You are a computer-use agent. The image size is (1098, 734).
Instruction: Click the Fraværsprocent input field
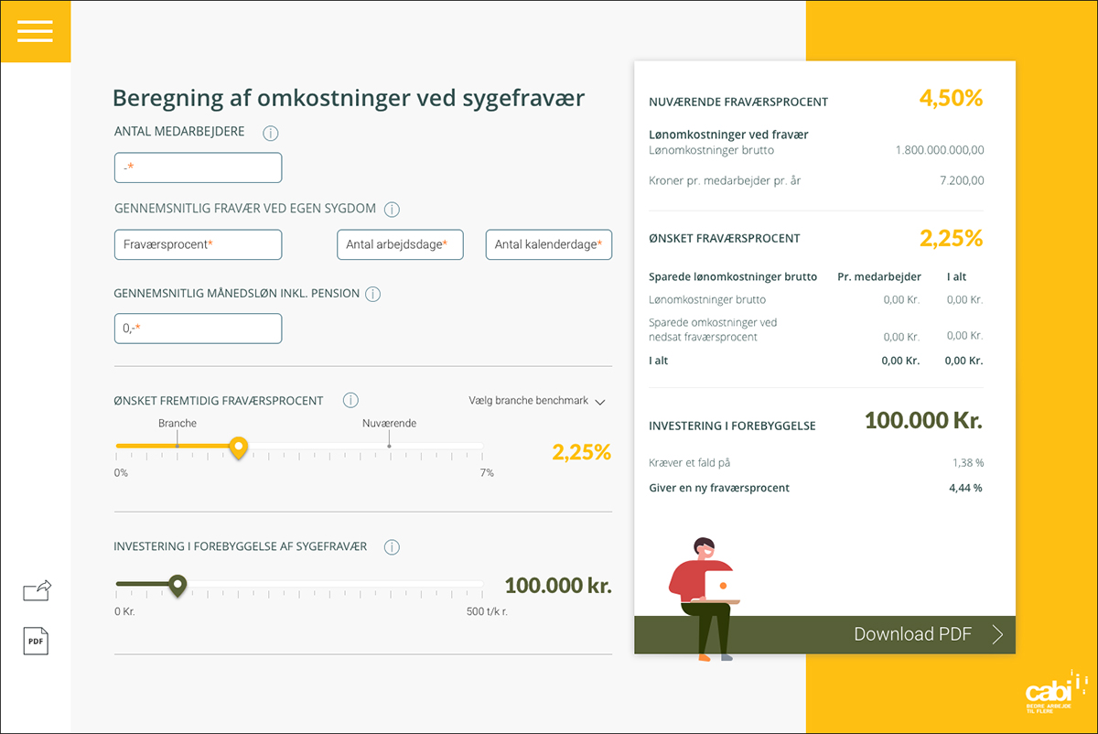coord(198,245)
